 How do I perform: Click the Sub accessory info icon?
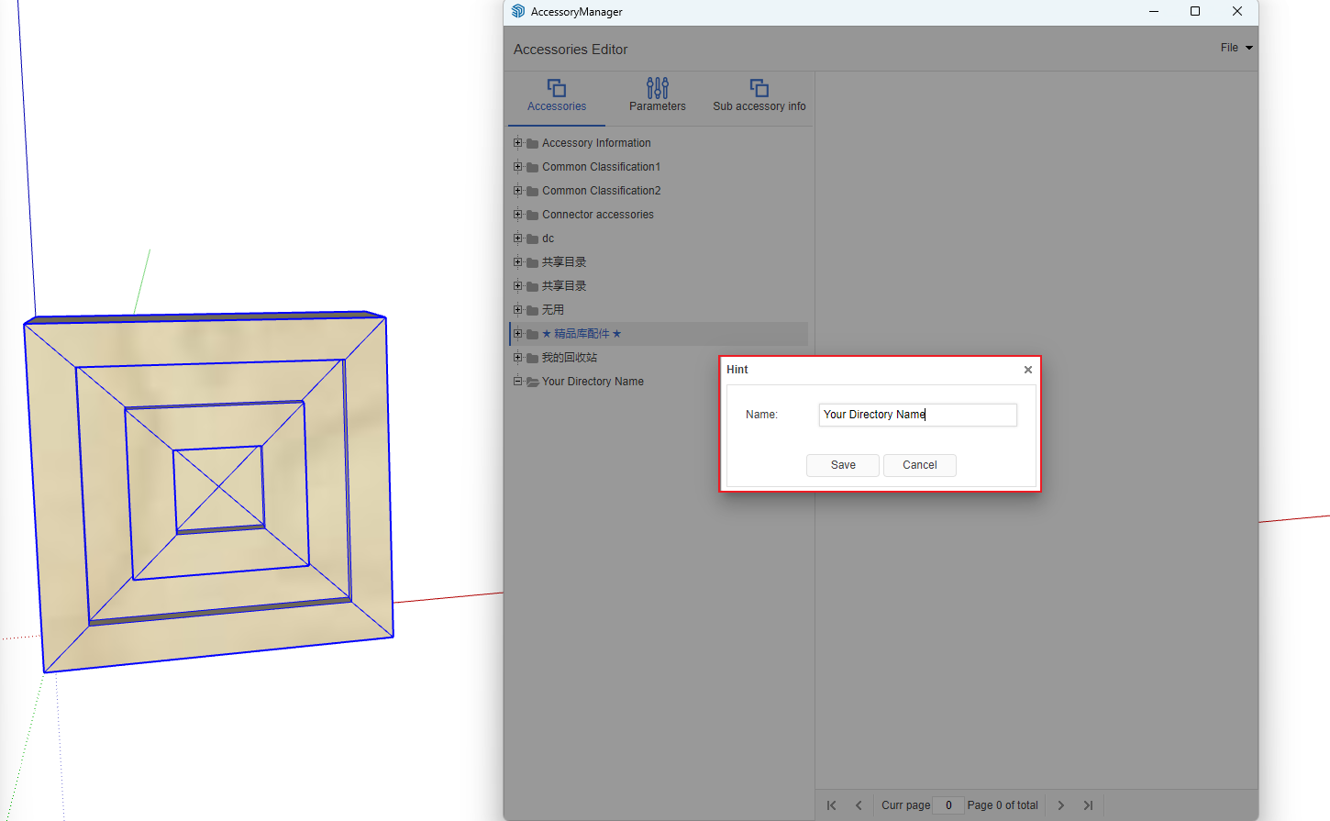pyautogui.click(x=759, y=88)
